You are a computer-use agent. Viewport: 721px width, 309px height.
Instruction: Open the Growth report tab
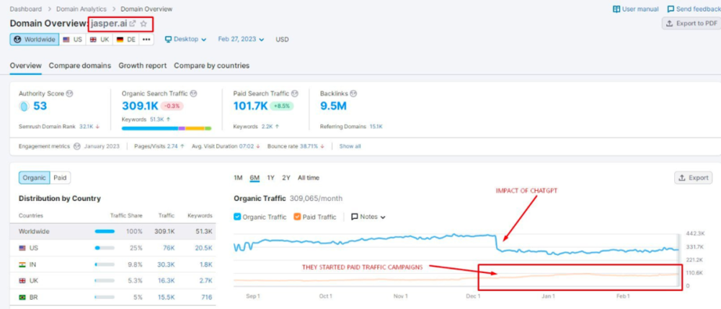(x=143, y=66)
